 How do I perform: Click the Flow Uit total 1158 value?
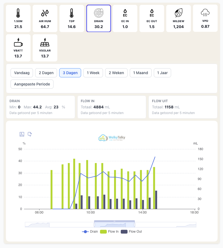point(169,107)
